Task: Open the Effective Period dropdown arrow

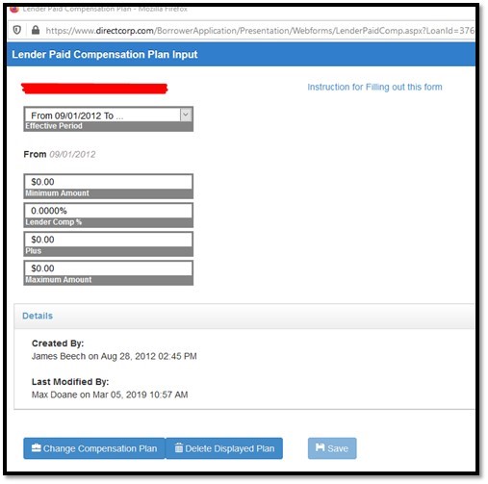Action: (186, 115)
